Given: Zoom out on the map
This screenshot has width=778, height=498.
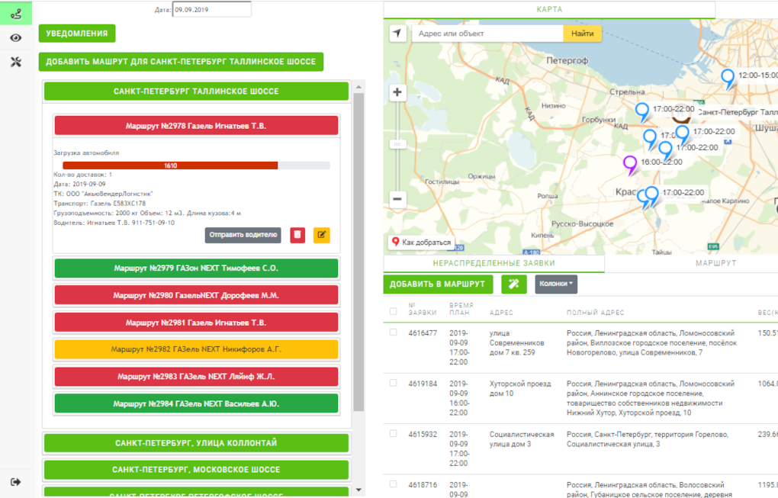Looking at the screenshot, I should (397, 199).
